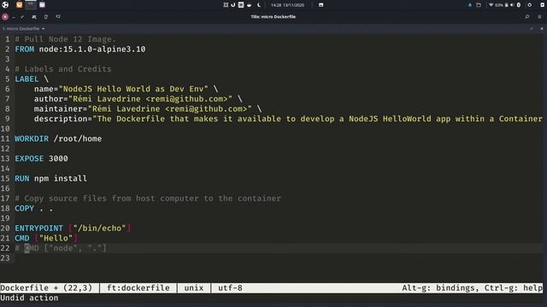547x307 pixels.
Task: Click line number 10 in the gutter
Action: (x=5, y=129)
